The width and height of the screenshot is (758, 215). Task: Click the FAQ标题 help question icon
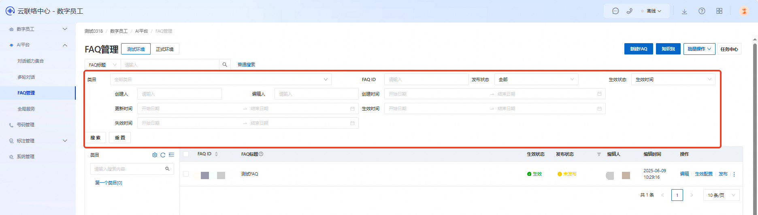(261, 154)
